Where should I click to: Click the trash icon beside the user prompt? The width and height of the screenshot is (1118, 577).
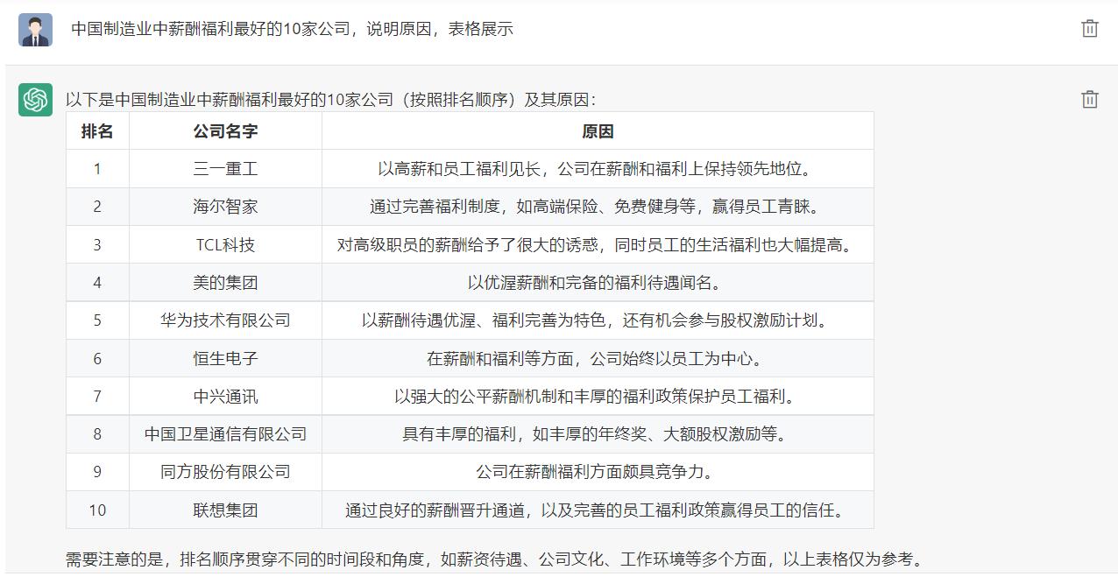pyautogui.click(x=1089, y=28)
